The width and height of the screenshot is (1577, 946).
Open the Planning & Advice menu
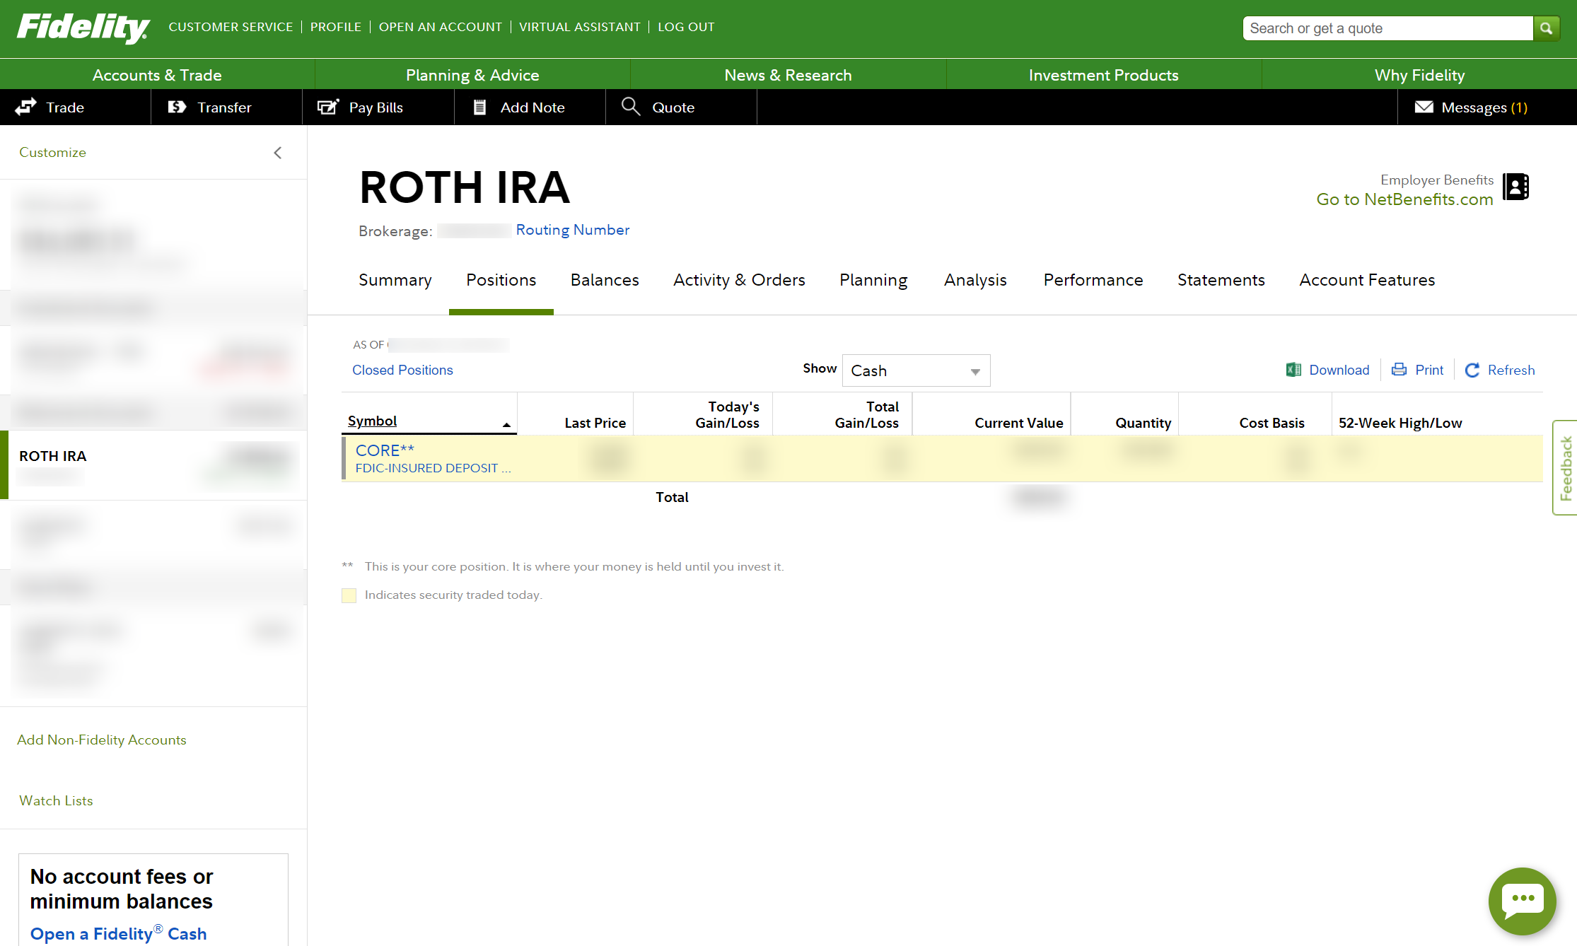coord(472,75)
